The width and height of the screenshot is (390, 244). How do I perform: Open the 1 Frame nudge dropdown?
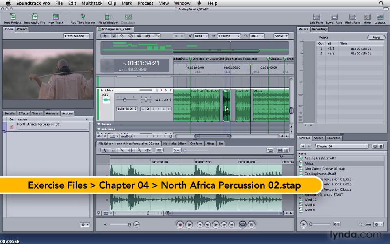coord(229,36)
